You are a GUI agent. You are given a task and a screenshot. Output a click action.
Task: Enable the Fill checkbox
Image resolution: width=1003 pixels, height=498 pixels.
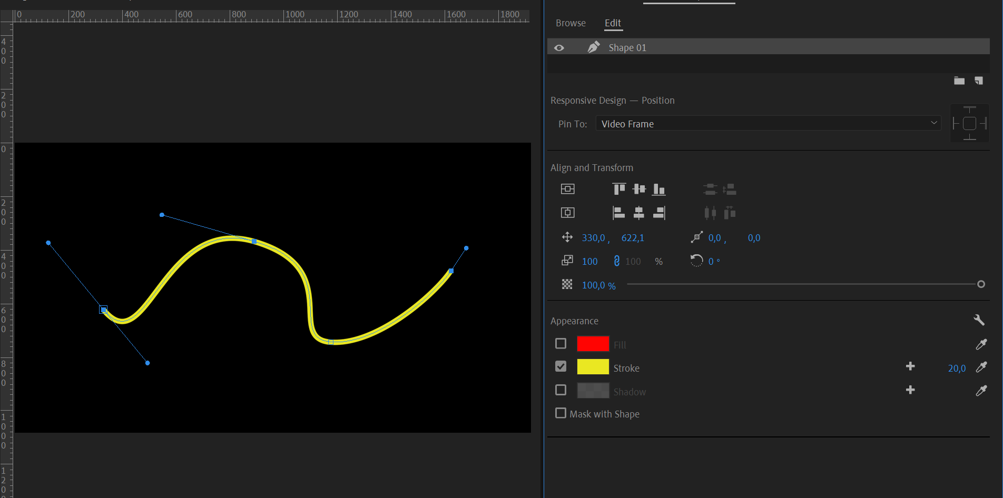pos(560,343)
